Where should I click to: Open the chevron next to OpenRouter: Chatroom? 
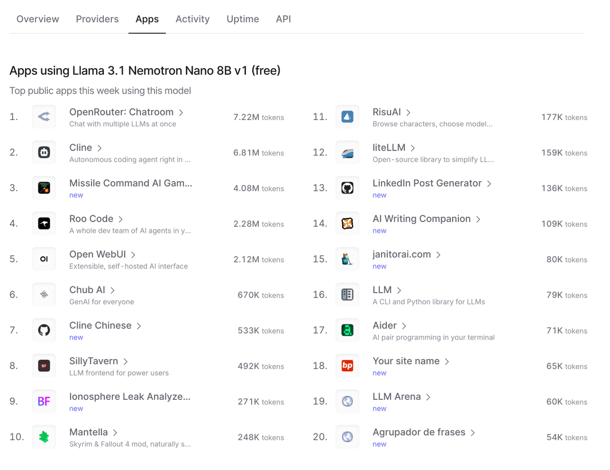coord(181,112)
